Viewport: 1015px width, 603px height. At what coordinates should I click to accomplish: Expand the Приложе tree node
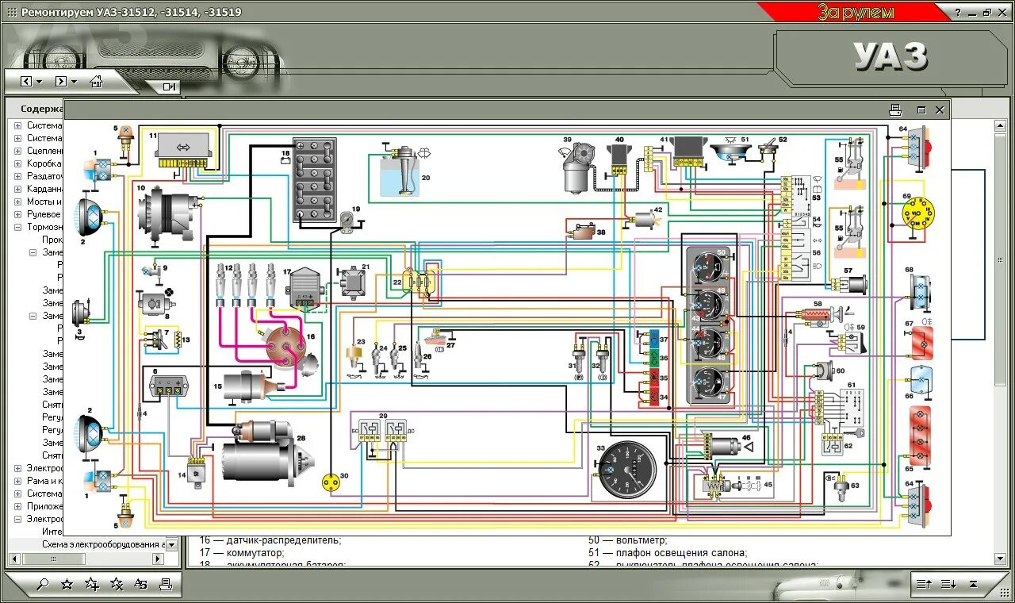pyautogui.click(x=18, y=506)
